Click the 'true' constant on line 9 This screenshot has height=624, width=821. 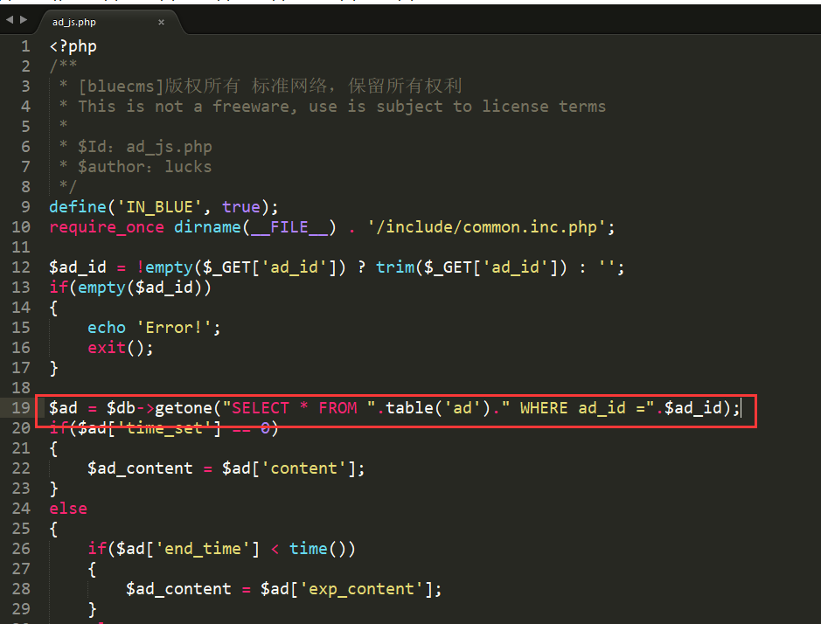(240, 207)
